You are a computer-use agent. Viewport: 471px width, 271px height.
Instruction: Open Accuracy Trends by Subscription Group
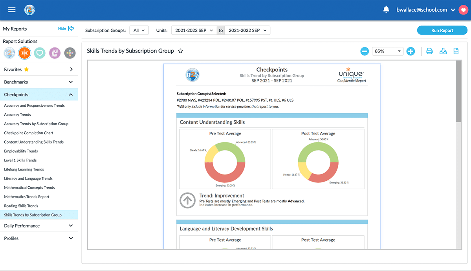(x=36, y=124)
